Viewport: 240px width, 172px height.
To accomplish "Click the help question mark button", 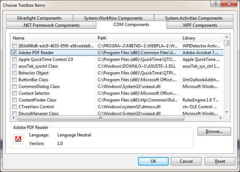I will tap(216, 3).
